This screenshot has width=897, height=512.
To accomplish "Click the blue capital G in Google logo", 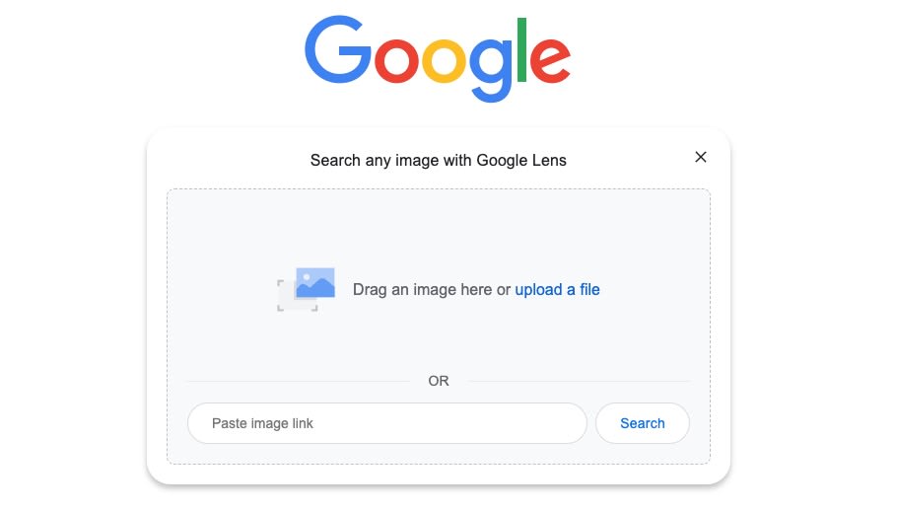I will tap(338, 49).
